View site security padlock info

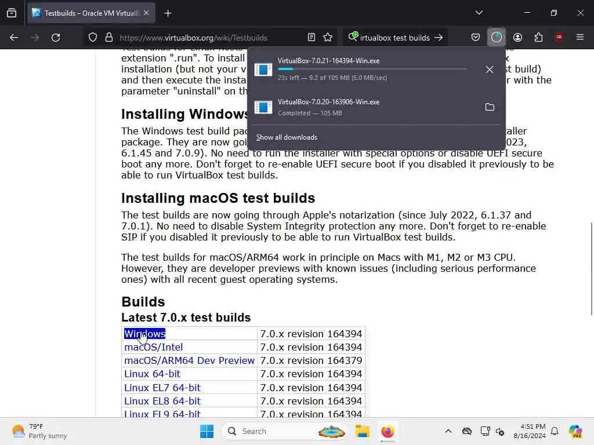(109, 38)
